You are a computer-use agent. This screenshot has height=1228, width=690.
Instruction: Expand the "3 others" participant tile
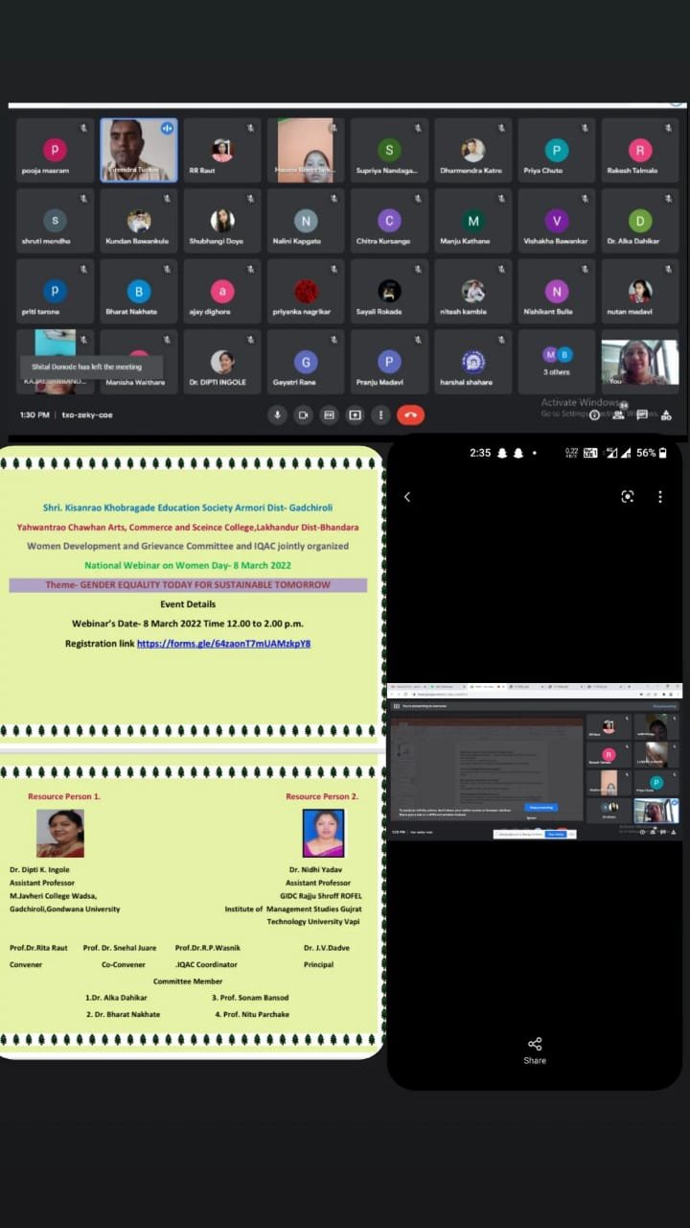[x=557, y=361]
